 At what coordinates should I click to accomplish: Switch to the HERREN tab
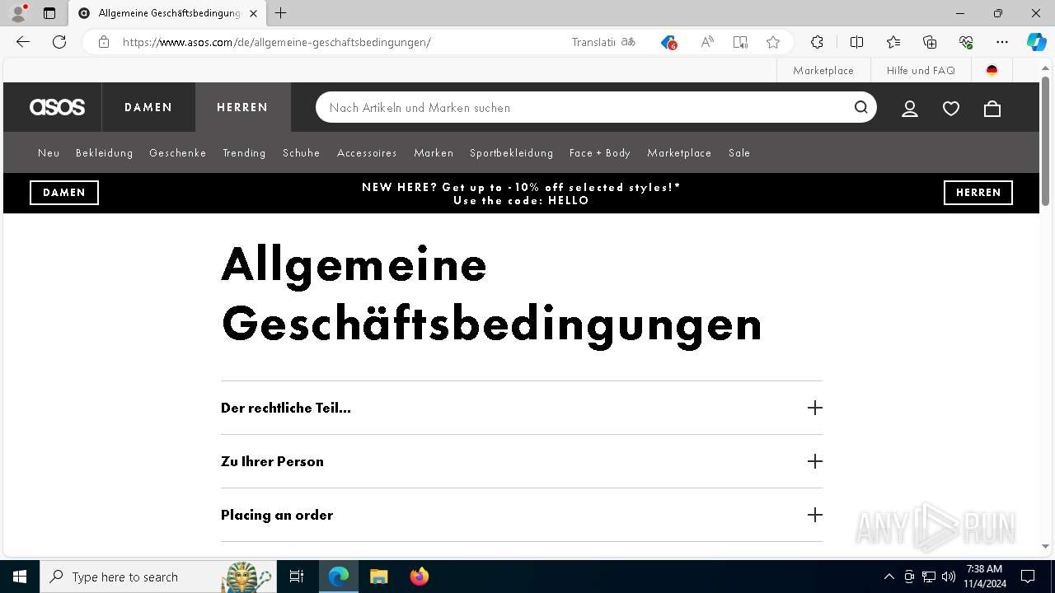pyautogui.click(x=242, y=107)
